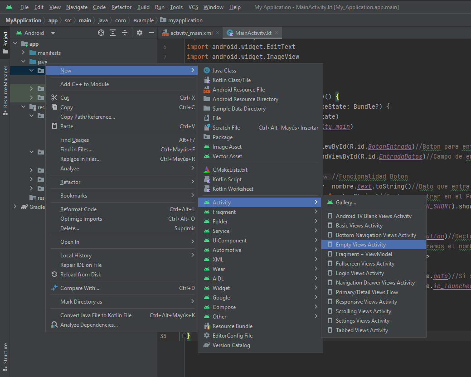
Task: Expand the Fragment submenu
Action: [x=224, y=212]
